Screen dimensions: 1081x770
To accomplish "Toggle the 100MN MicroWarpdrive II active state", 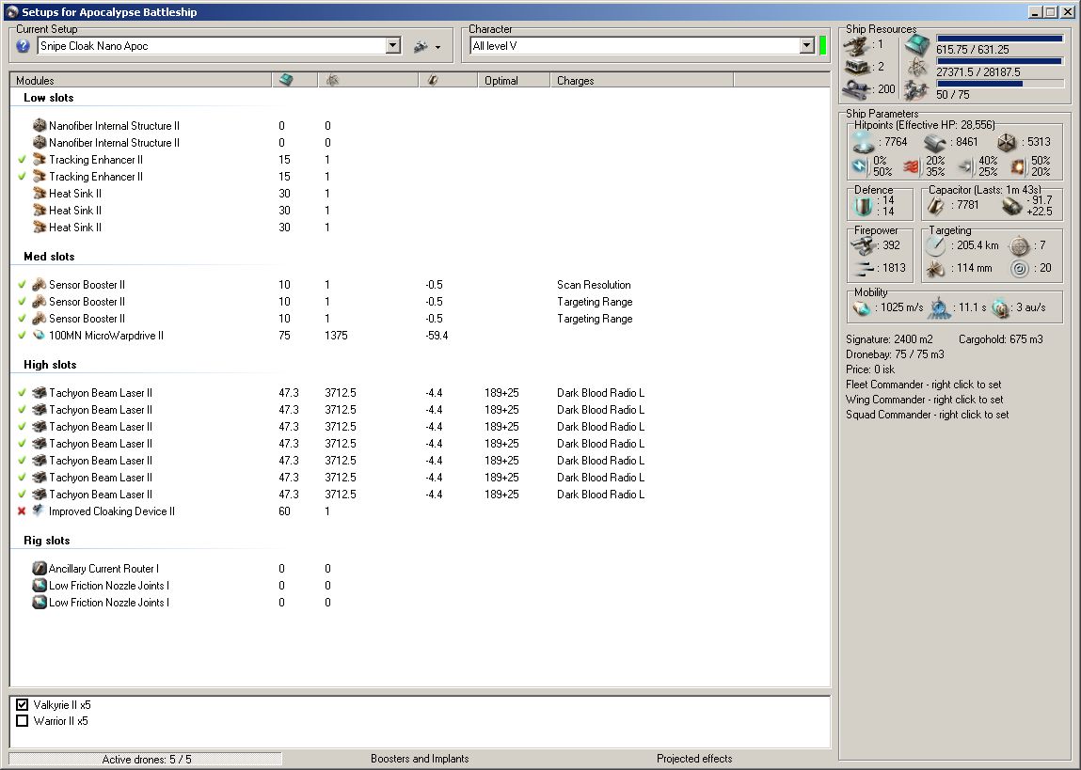I will tap(22, 336).
